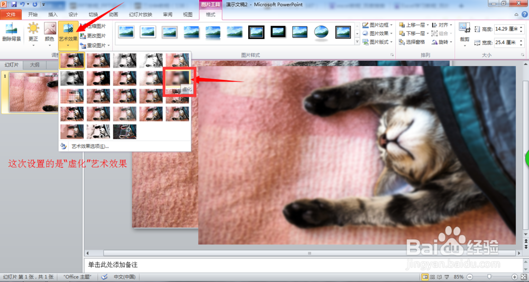This screenshot has height=282, width=529.
Task: Switch to the Insert (插入) tab
Action: (x=53, y=14)
